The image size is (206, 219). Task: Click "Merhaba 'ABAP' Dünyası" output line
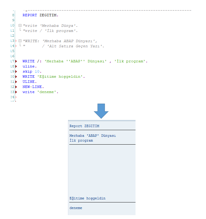(92, 136)
